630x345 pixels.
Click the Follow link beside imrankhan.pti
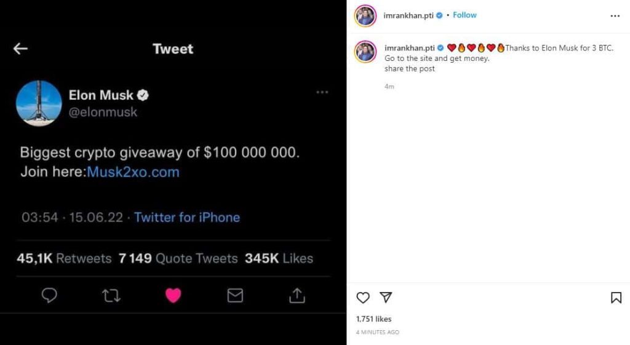pyautogui.click(x=465, y=15)
